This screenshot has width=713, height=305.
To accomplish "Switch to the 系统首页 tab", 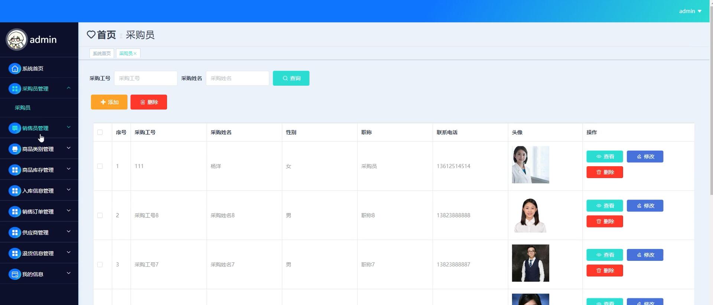I will click(102, 53).
